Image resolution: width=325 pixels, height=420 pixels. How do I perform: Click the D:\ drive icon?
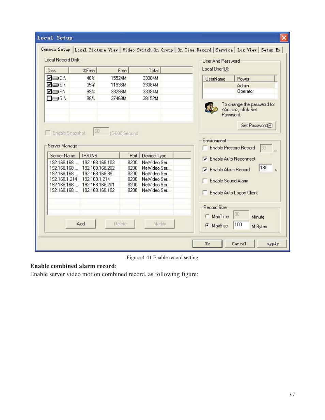pyautogui.click(x=56, y=78)
